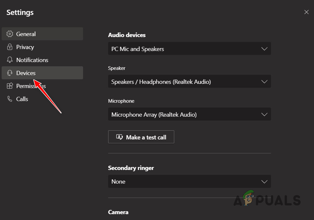Viewport: 314px width, 220px height.
Task: Click the Permissions icon in the sidebar
Action: pos(10,86)
